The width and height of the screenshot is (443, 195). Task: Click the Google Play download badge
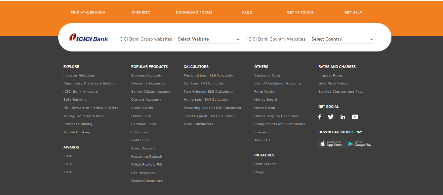tap(360, 144)
